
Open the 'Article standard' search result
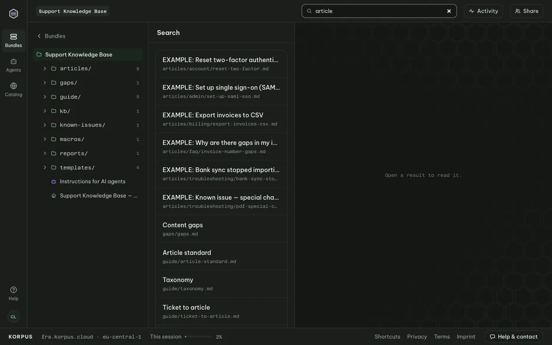click(221, 257)
